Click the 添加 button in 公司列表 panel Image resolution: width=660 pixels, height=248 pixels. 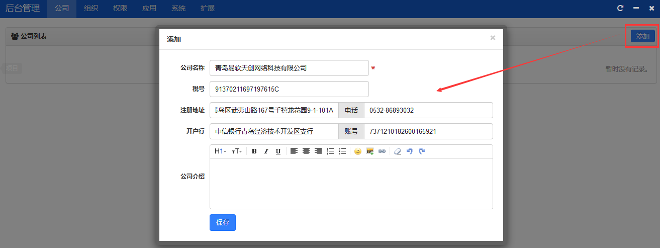[x=643, y=36]
